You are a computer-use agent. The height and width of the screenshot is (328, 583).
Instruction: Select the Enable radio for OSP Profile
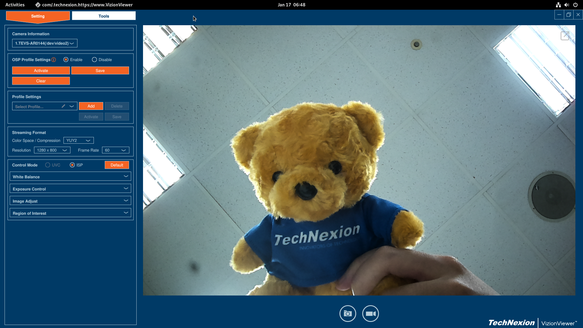tap(66, 60)
